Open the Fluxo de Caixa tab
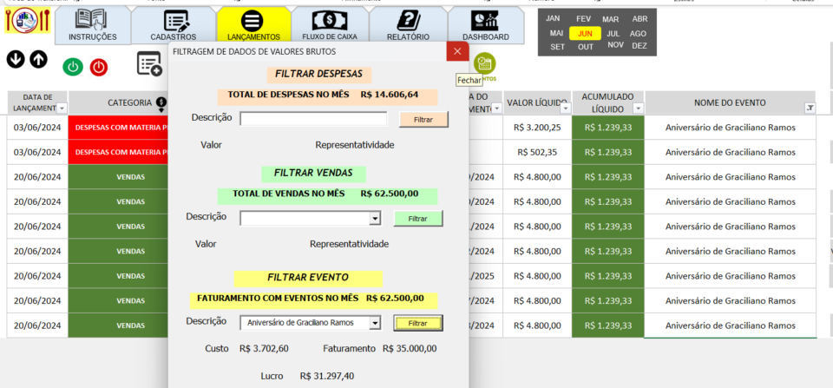The height and width of the screenshot is (388, 833). pyautogui.click(x=330, y=24)
